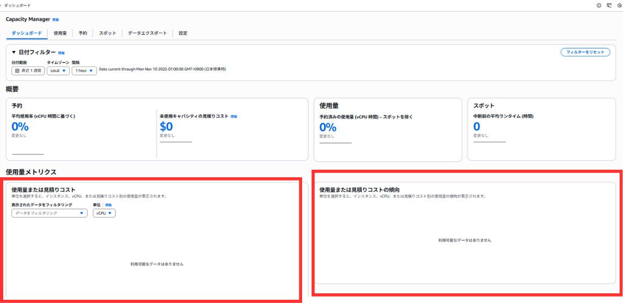Screen dimensions: 623x303
Task: Click 情報 link beside 日付フィルター heading
Action: click(x=61, y=53)
